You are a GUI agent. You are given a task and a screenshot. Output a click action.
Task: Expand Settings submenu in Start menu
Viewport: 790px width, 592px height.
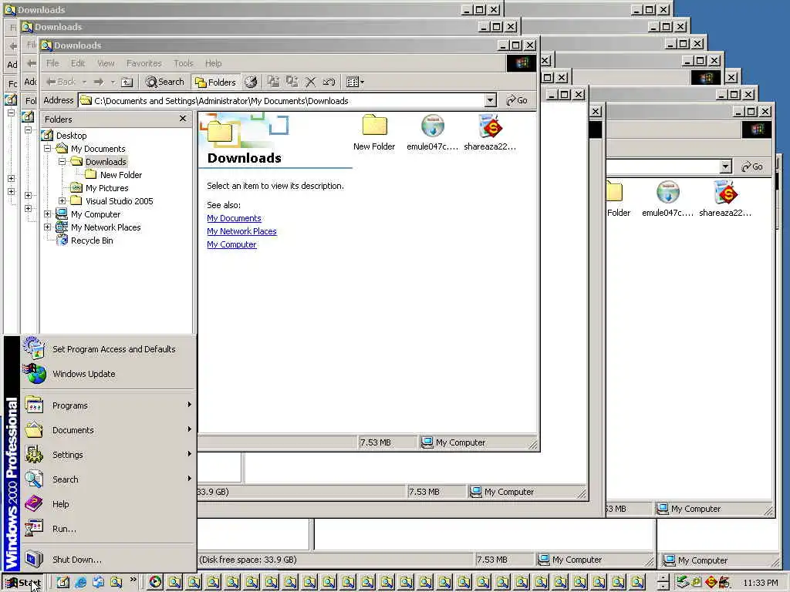pos(108,455)
